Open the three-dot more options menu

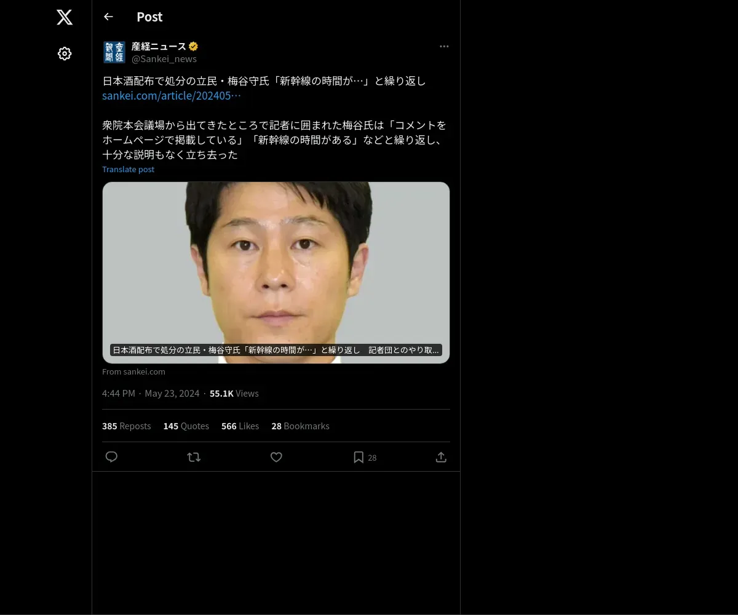(444, 46)
